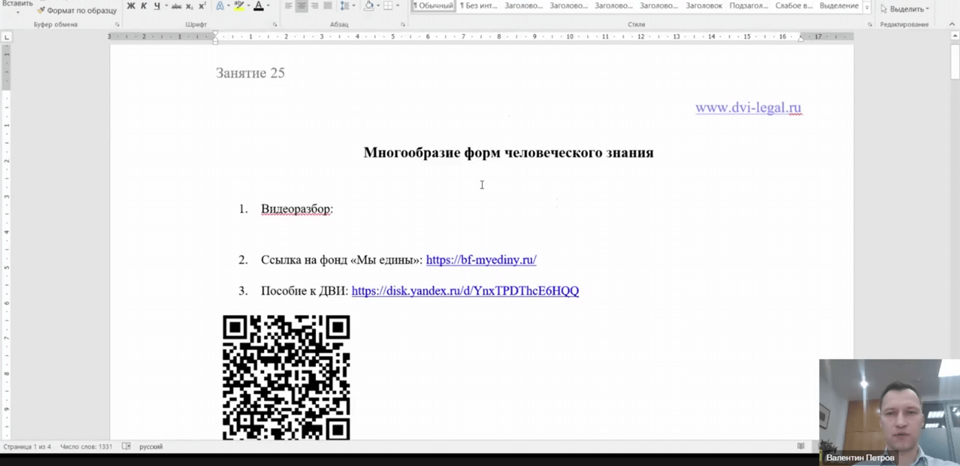Viewport: 960px width, 466px height.
Task: Click the tab selector at ruler corner
Action: pos(7,37)
